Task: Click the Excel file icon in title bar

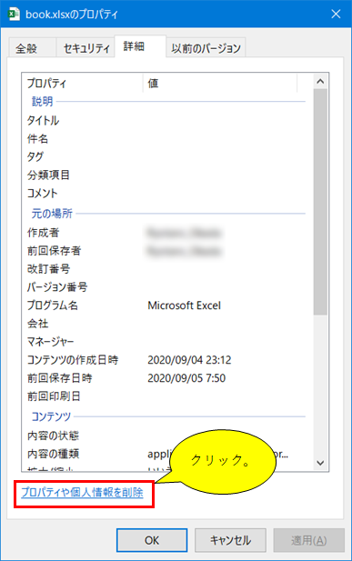Action: click(14, 14)
